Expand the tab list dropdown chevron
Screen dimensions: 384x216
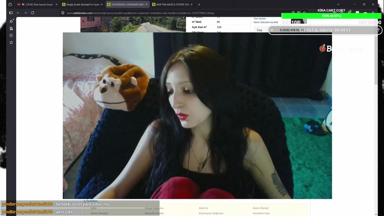(x=338, y=4)
